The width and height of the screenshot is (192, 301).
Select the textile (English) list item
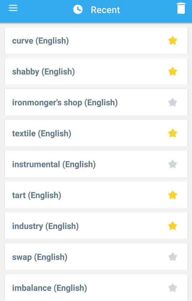point(96,133)
